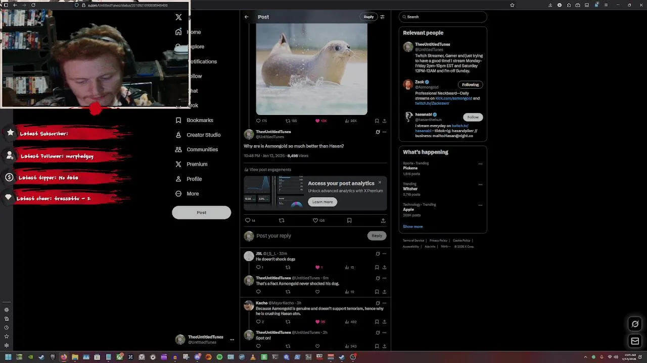647x363 pixels.
Task: Open Bookmarks in the left sidebar
Action: pos(194,120)
